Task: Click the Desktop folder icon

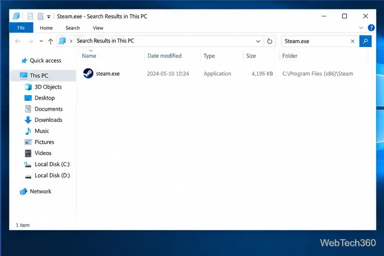Action: coord(28,98)
